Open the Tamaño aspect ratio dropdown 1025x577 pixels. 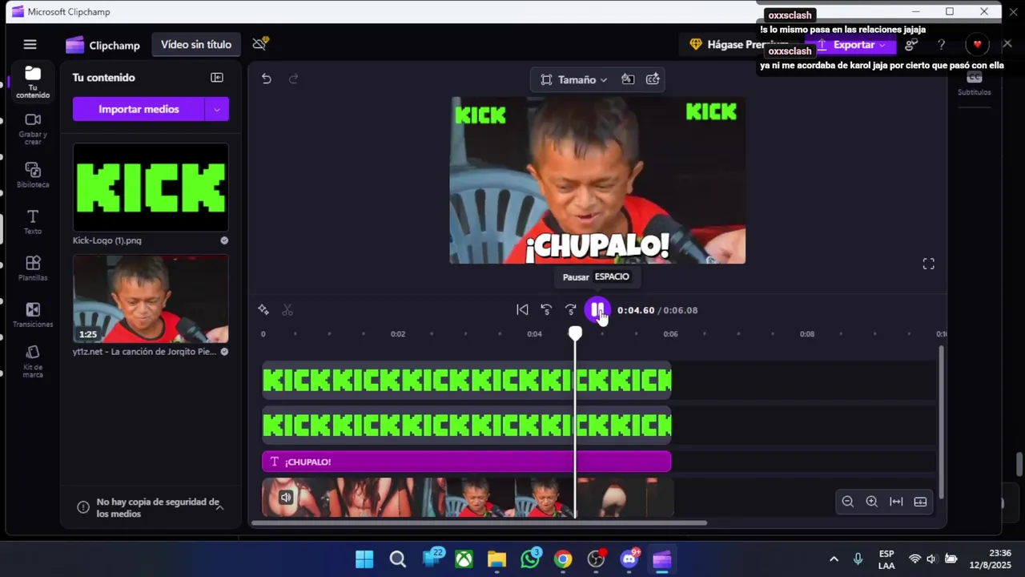(573, 79)
